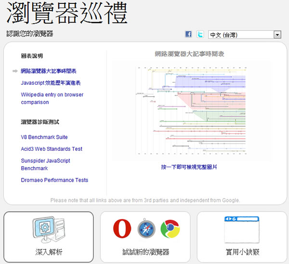Click the browser window tips icon
Screen dimensions: 289x264
[242, 230]
